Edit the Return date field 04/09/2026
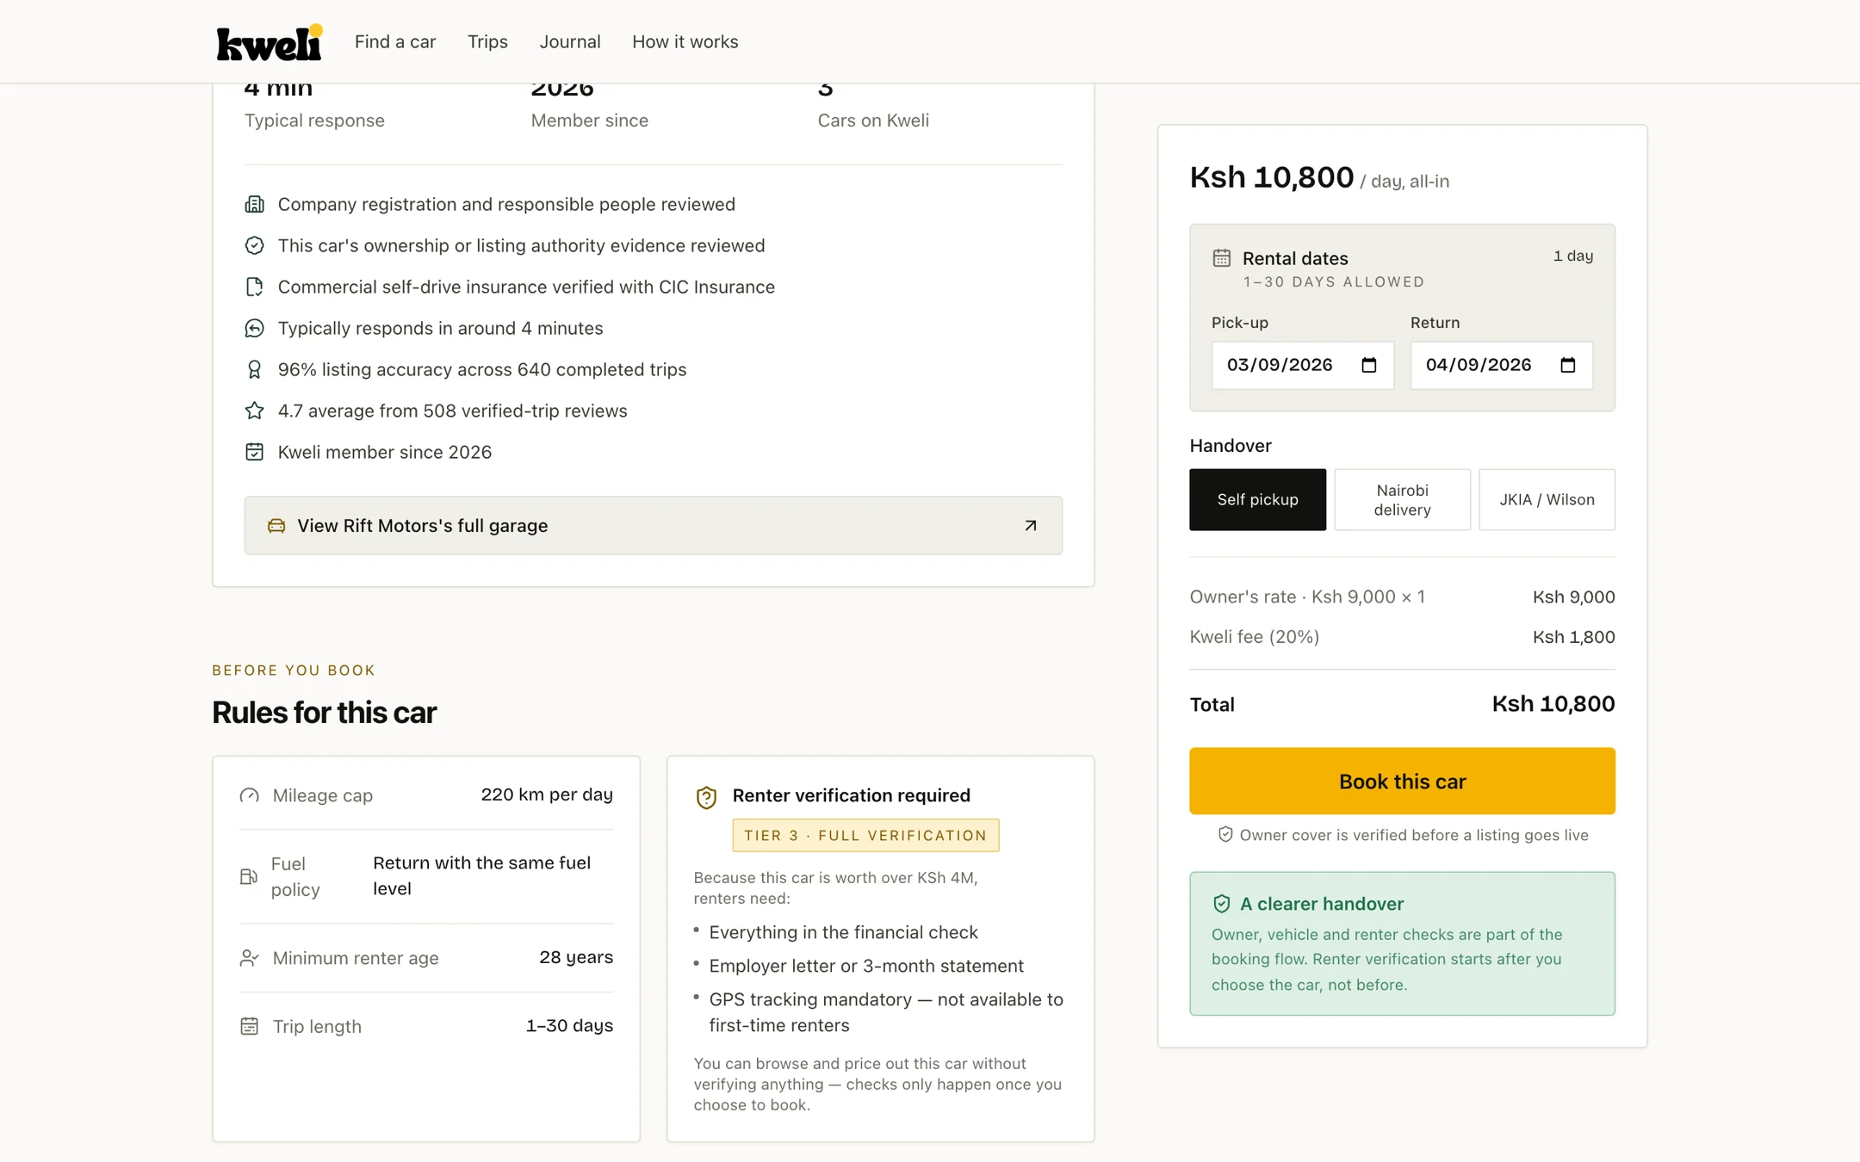1860x1162 pixels. (x=1502, y=365)
